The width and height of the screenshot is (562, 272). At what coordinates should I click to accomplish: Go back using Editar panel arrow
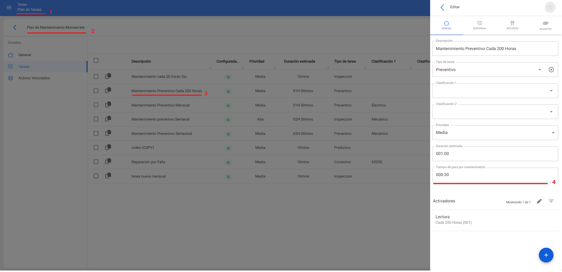pyautogui.click(x=442, y=7)
